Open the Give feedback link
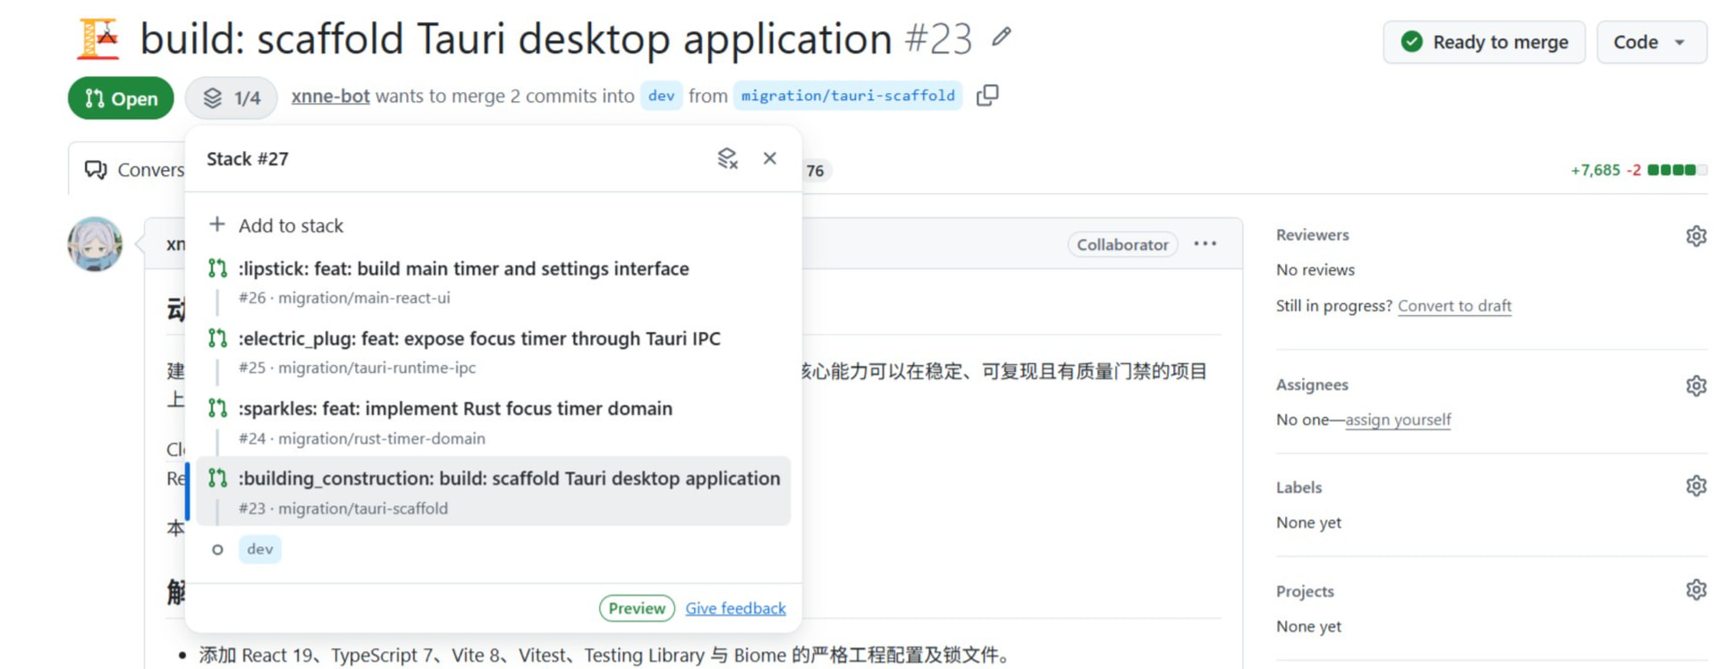This screenshot has height=669, width=1717. (736, 608)
